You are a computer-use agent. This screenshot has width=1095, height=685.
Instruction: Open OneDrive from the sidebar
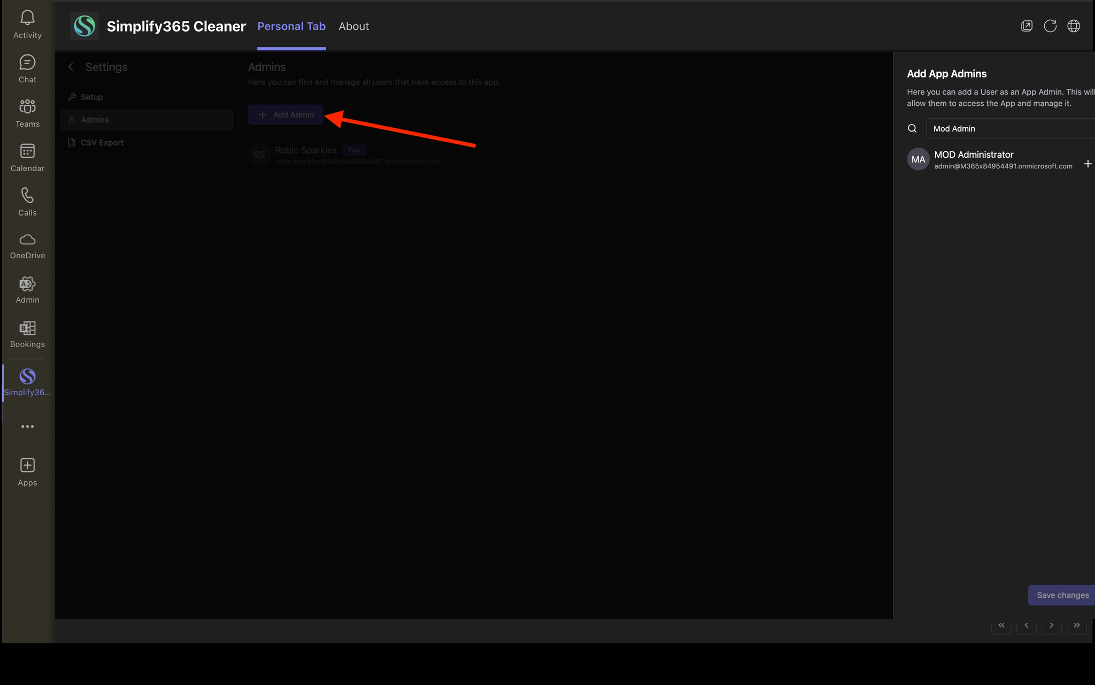tap(27, 247)
